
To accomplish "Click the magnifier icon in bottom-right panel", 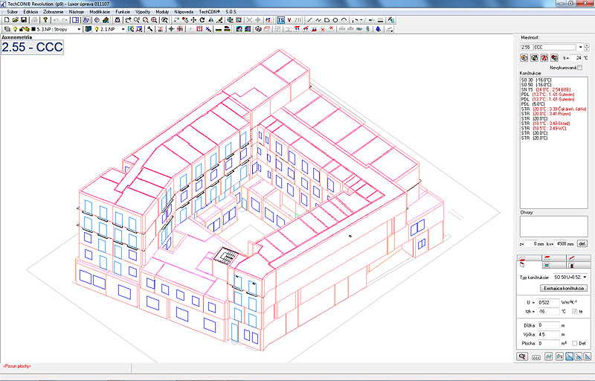I will point(522,357).
